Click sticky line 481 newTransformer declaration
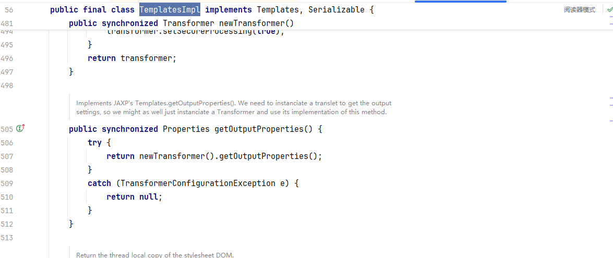Viewport: 613px width, 258px height. [x=181, y=23]
